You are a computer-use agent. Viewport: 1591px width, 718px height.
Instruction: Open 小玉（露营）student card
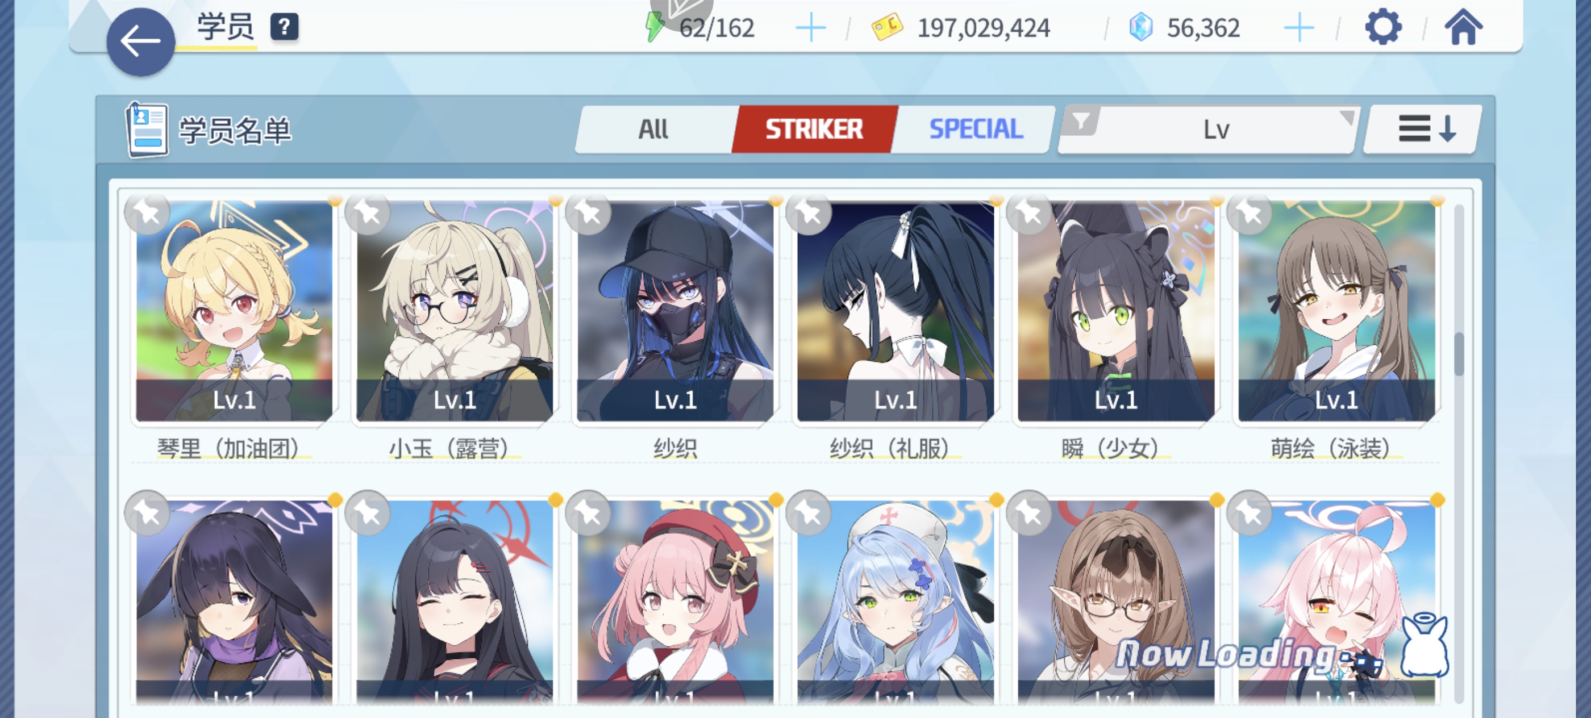(455, 311)
